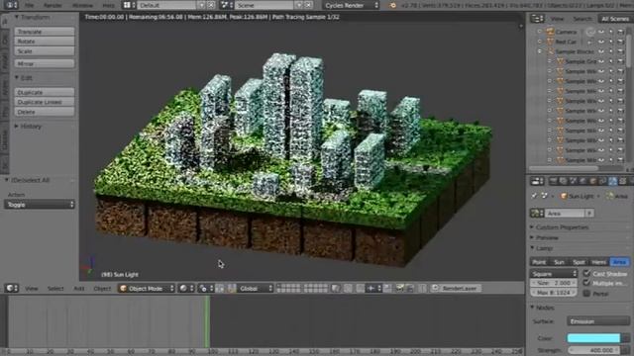Toggle Sample Gro visibility eye in outliner
Screen dimensions: 634x356
tap(601, 61)
